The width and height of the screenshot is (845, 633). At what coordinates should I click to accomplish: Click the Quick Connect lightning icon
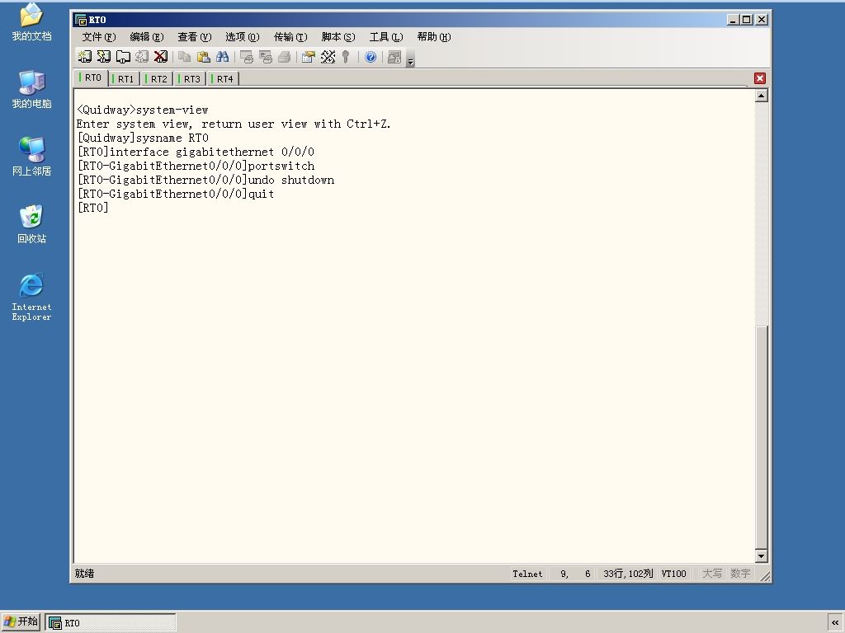(103, 57)
